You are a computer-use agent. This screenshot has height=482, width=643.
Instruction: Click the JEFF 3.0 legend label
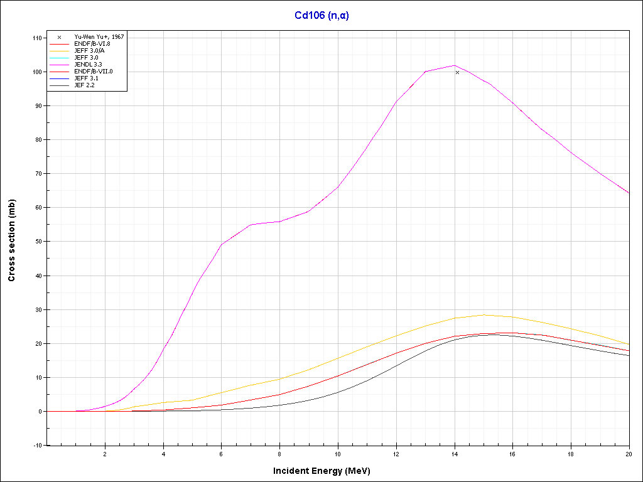click(86, 58)
